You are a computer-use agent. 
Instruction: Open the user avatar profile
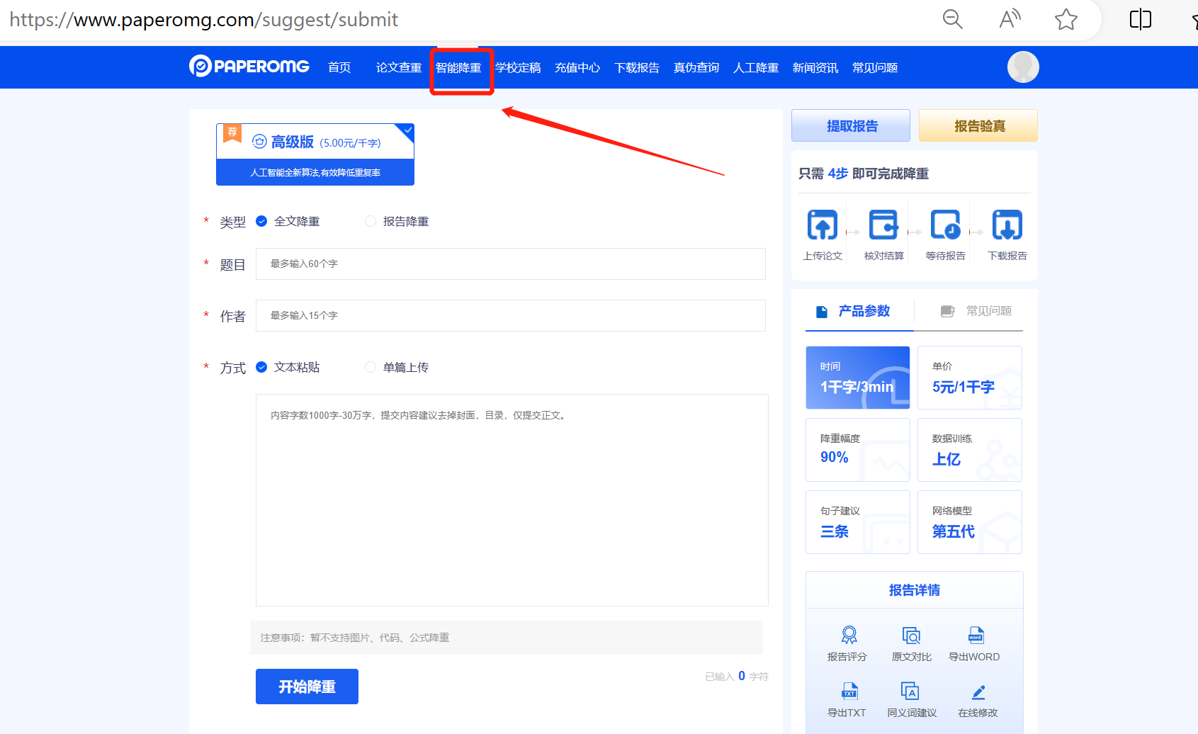point(1023,67)
